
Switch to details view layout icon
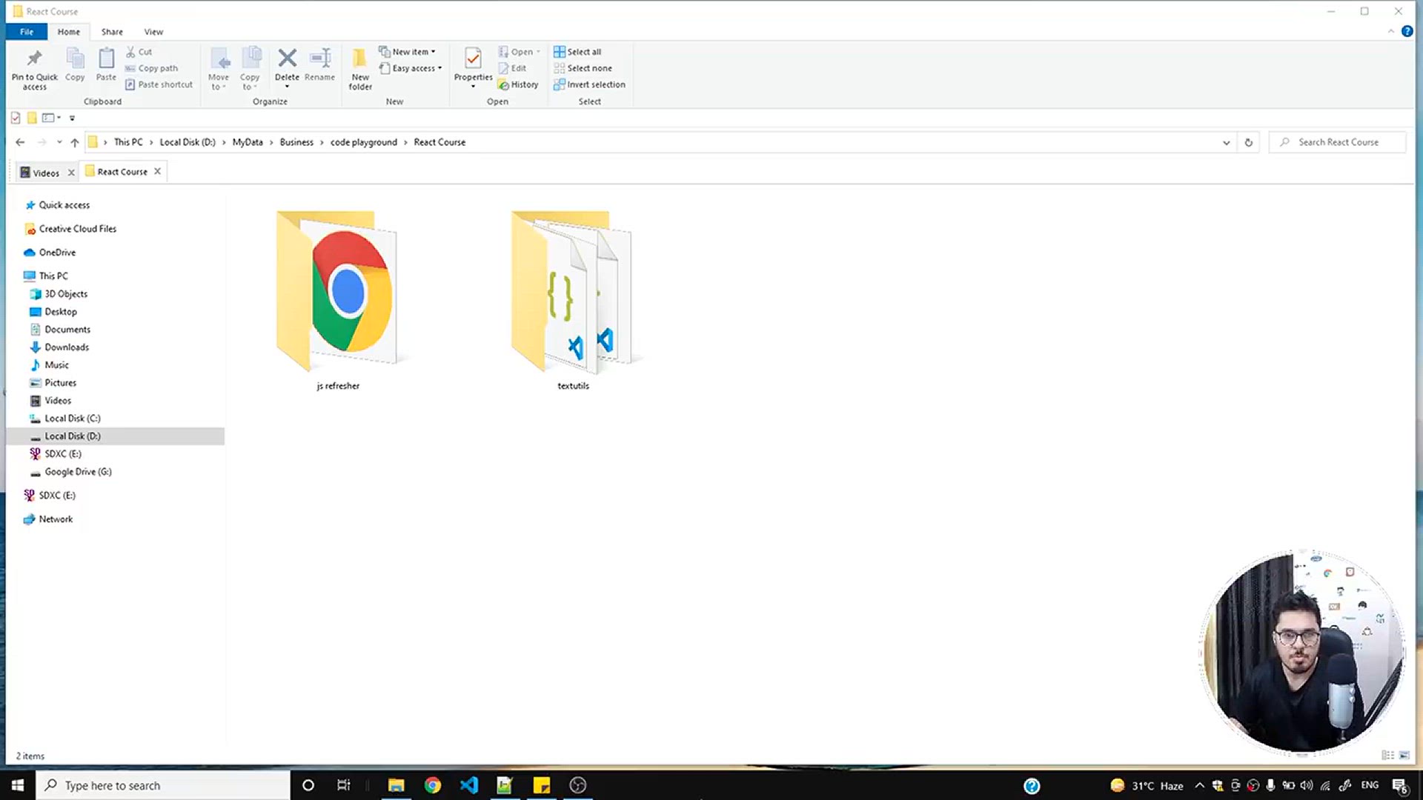[1387, 756]
